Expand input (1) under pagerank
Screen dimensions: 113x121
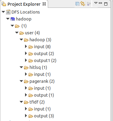click(x=26, y=88)
